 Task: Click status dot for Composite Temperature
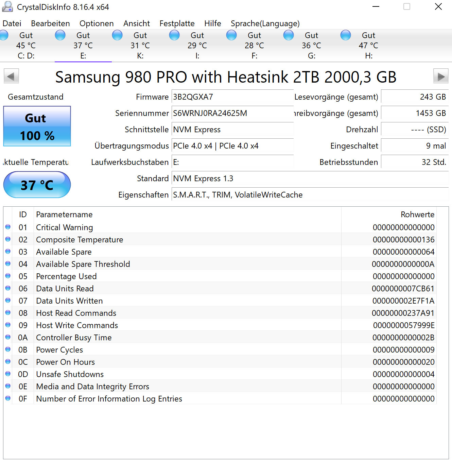tap(8, 239)
